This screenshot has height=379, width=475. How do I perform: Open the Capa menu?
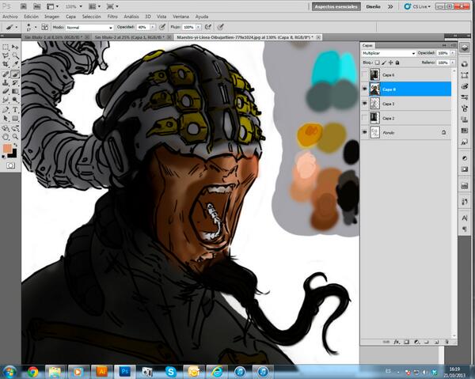70,17
